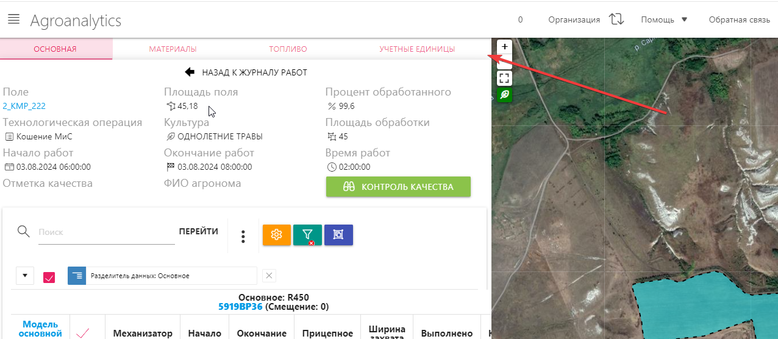Click the blue fit-to-area button
This screenshot has width=778, height=339.
point(338,235)
